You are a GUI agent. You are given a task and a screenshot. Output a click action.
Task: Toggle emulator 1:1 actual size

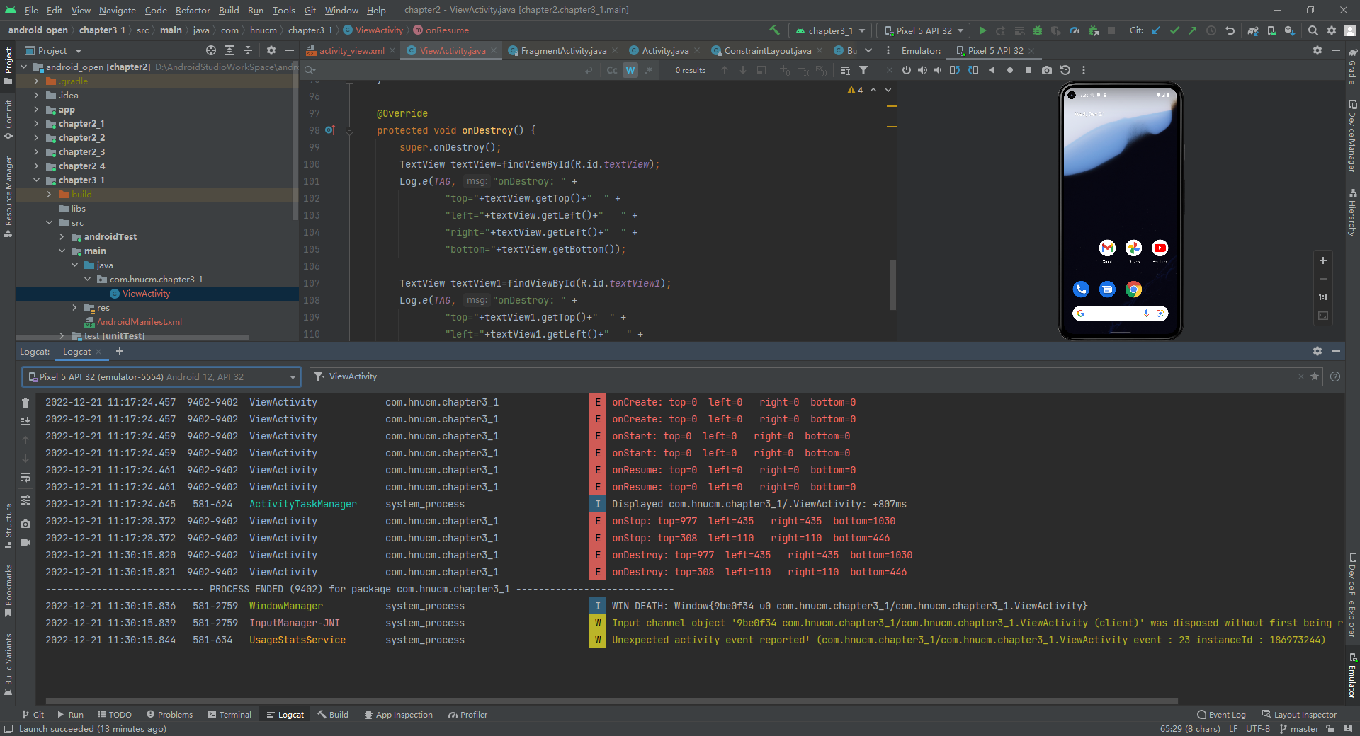pos(1322,297)
